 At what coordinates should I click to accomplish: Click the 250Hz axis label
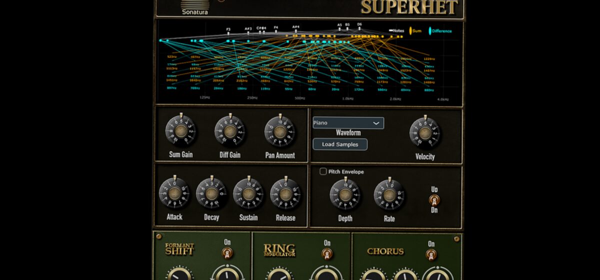point(252,98)
